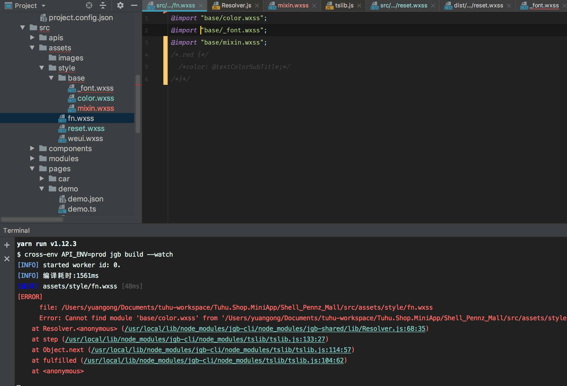Expand the components folder
This screenshot has height=386, width=567.
click(32, 148)
